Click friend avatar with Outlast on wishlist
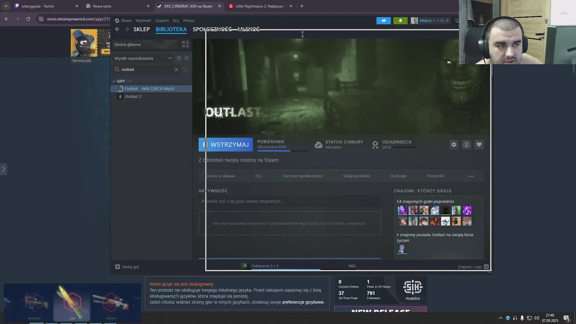Screen dimensions: 576x324 402,249
